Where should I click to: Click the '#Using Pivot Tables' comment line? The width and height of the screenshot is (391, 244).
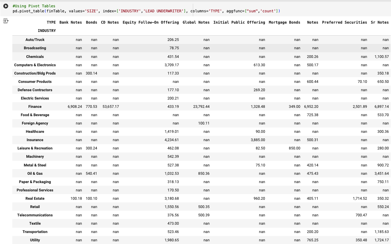tap(34, 6)
